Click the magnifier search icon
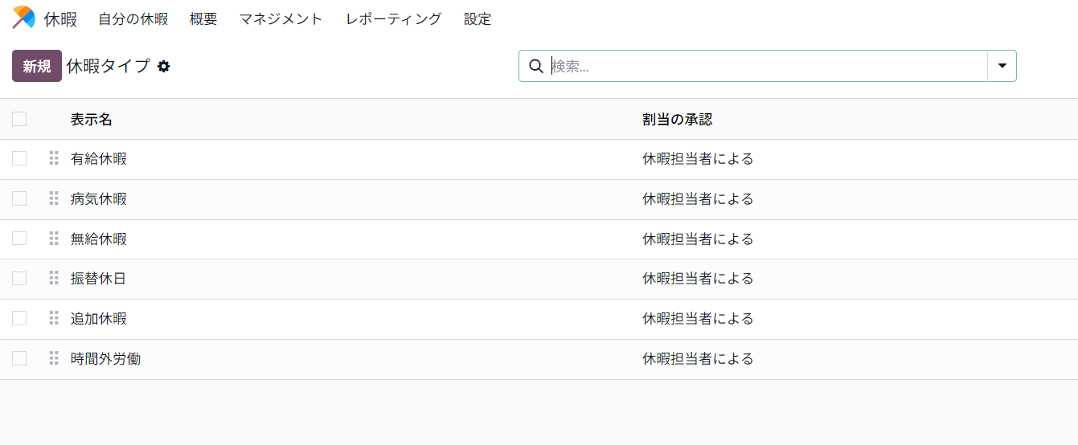The image size is (1078, 445). (x=536, y=66)
